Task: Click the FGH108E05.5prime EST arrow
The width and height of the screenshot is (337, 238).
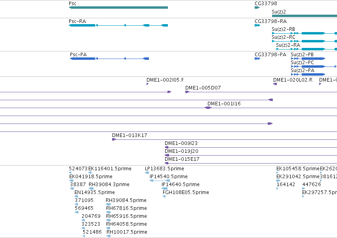Action: click(164, 196)
